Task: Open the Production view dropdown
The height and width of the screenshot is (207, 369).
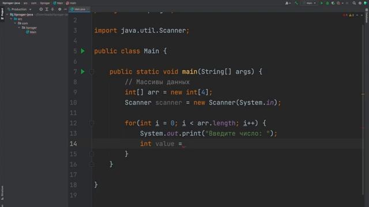Action: (19, 9)
